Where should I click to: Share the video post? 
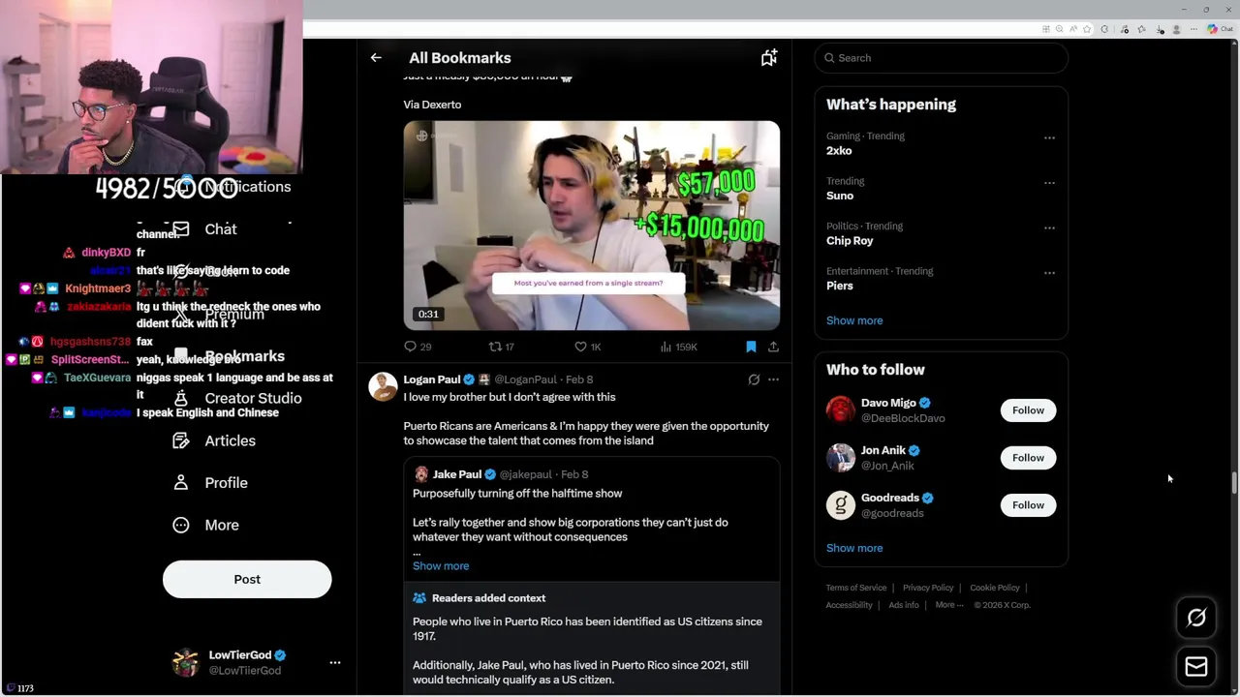coord(773,347)
